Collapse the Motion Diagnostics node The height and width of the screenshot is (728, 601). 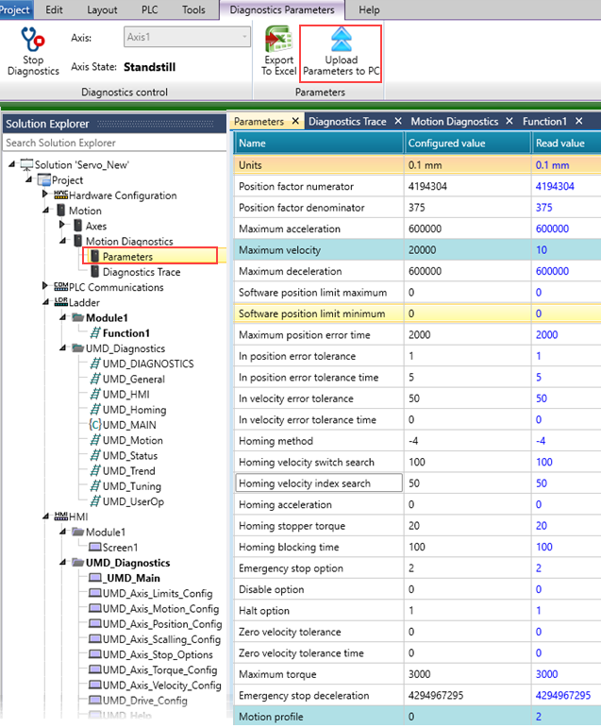[62, 241]
